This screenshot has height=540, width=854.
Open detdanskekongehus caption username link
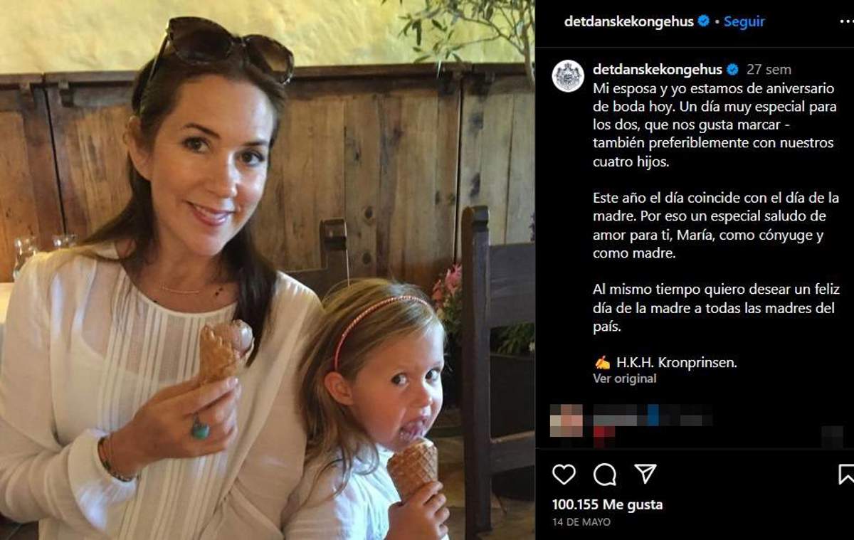[658, 70]
